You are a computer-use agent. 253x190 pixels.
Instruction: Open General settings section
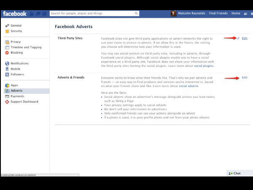[16, 25]
